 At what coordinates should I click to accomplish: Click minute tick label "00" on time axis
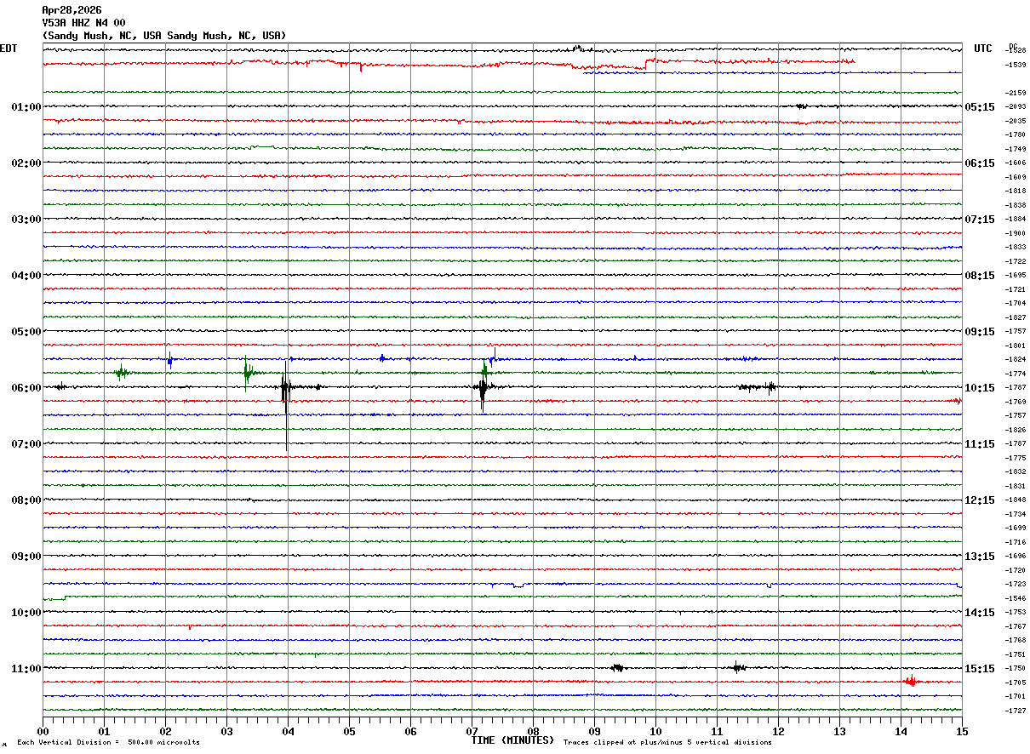click(x=43, y=731)
